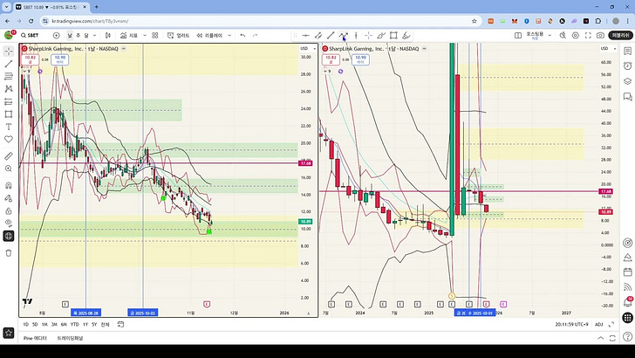Select brush tool in favorites toolbar

click(x=381, y=35)
